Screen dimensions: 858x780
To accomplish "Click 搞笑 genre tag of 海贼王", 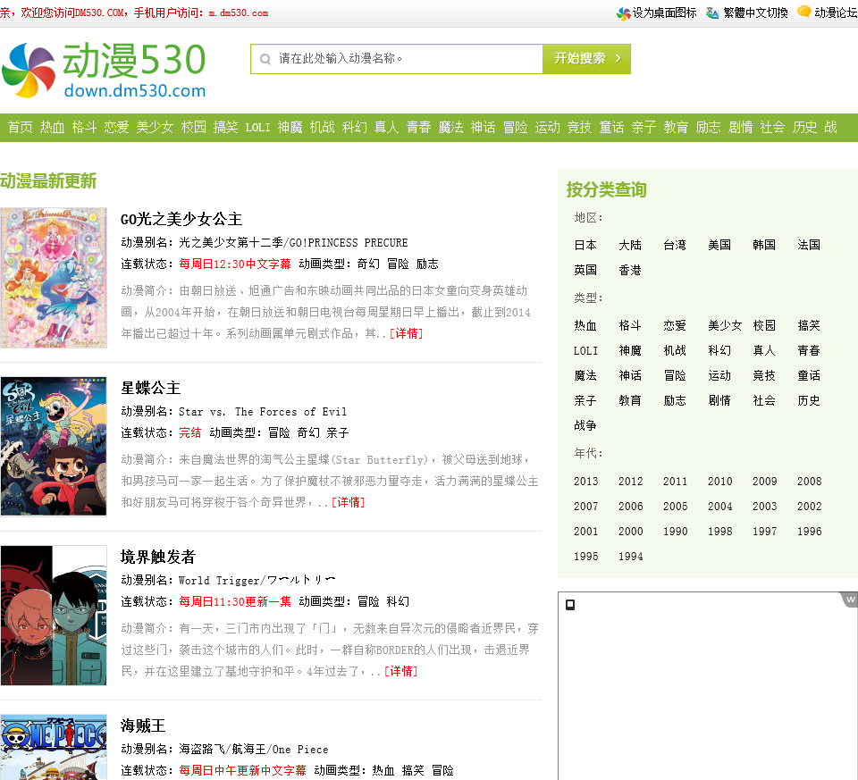I will [x=413, y=771].
